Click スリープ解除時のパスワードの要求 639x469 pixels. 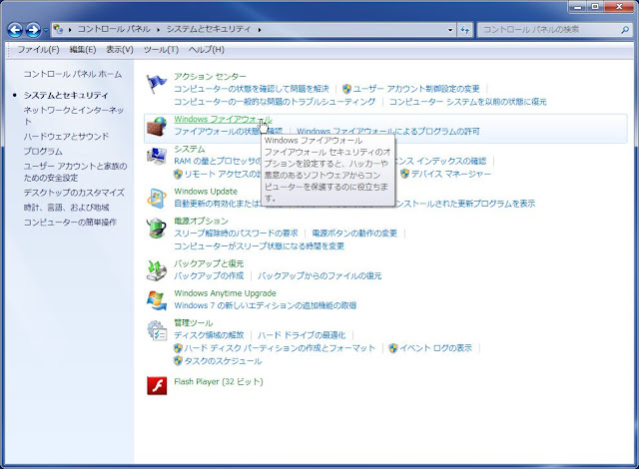point(236,234)
